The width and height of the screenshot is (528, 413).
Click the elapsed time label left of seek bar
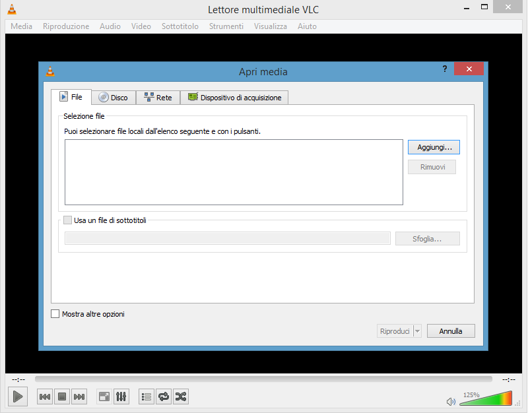tap(18, 379)
